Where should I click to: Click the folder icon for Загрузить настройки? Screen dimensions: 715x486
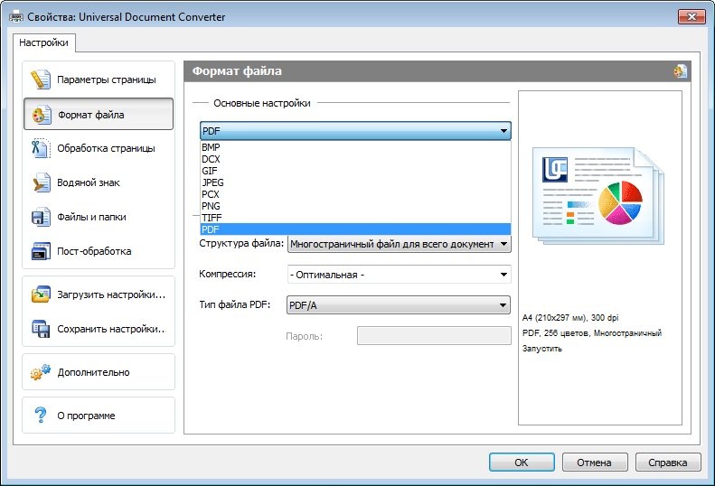(41, 294)
